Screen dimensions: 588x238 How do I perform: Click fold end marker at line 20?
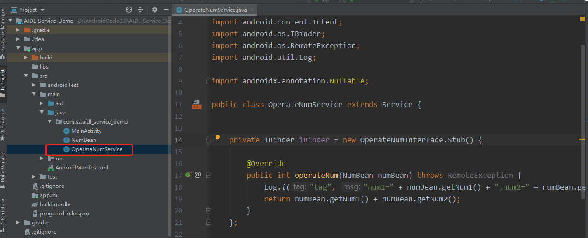[x=209, y=210]
